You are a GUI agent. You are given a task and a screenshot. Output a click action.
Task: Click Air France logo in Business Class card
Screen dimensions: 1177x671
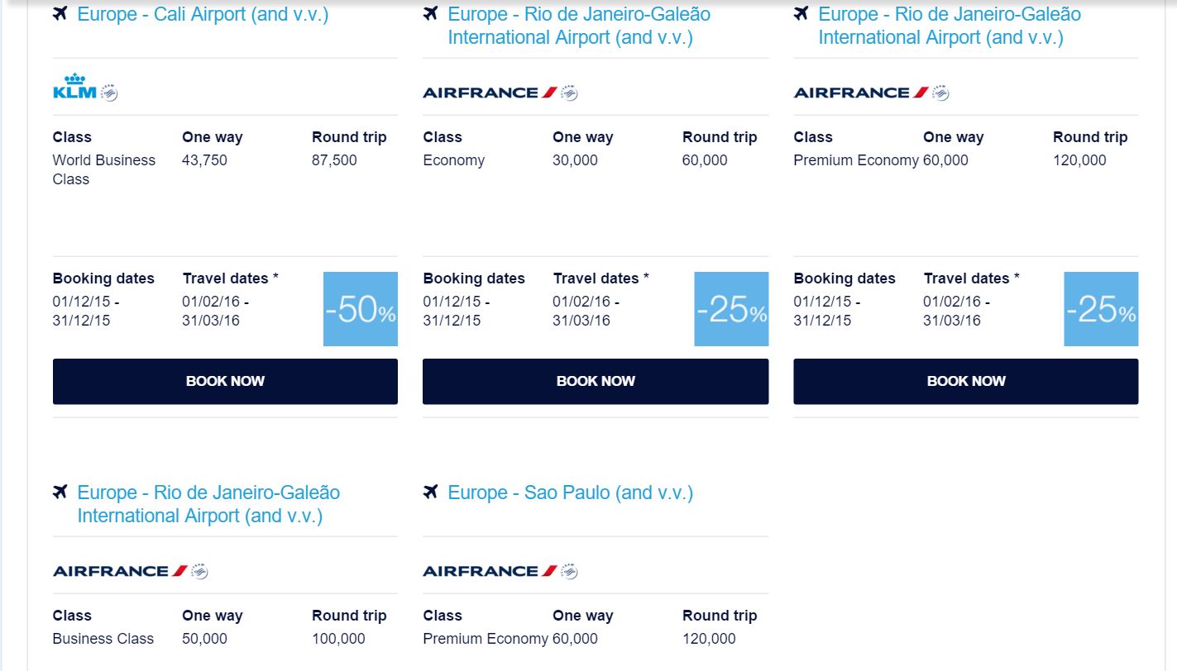[x=120, y=571]
